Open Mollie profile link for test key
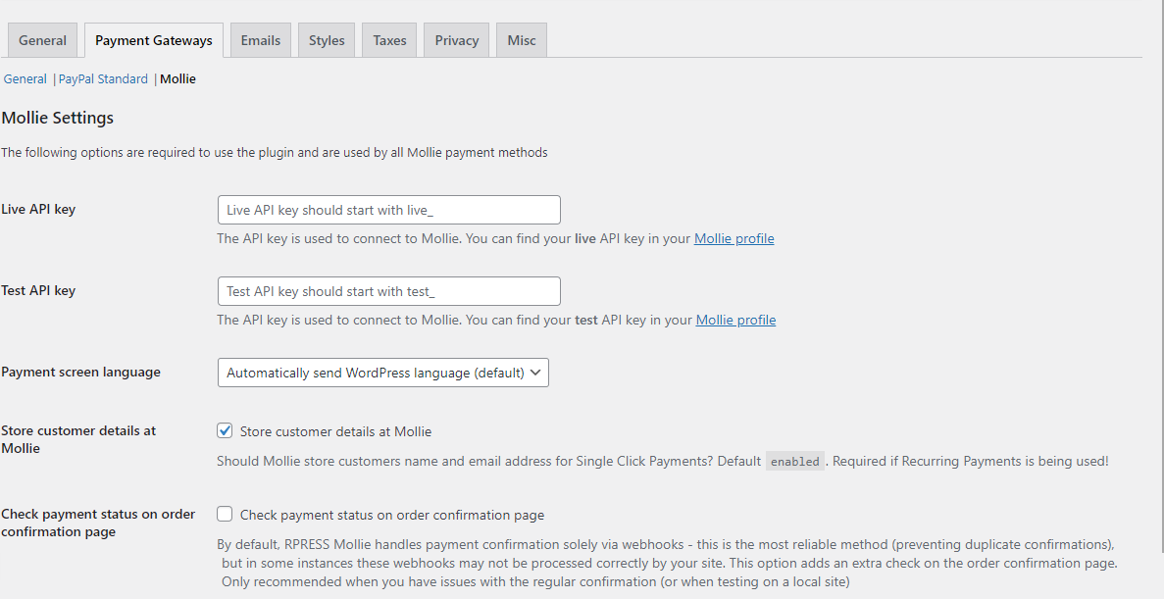The image size is (1164, 599). [735, 320]
